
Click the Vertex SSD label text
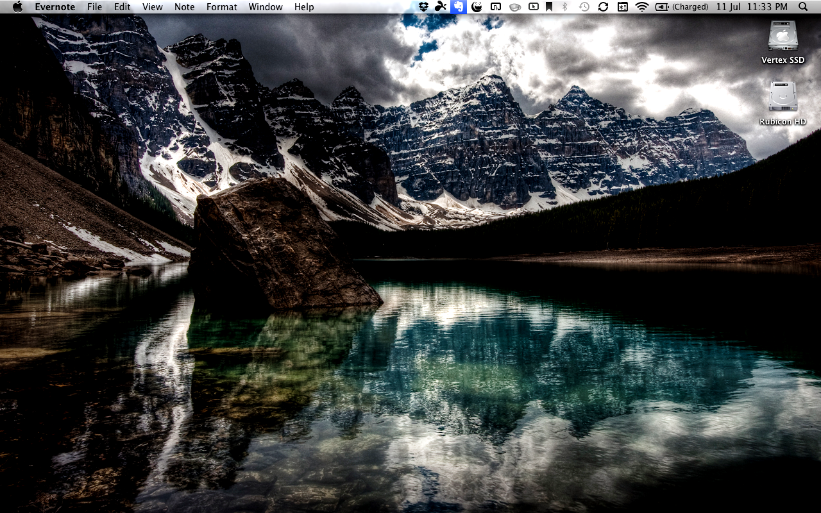(783, 60)
